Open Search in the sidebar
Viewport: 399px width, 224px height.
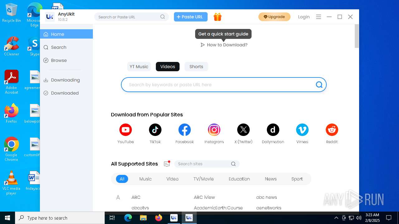(66, 47)
